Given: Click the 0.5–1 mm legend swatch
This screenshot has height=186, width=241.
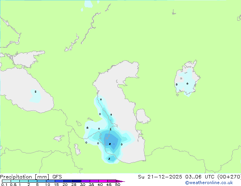Looking at the screenshot, I should 15,181.
